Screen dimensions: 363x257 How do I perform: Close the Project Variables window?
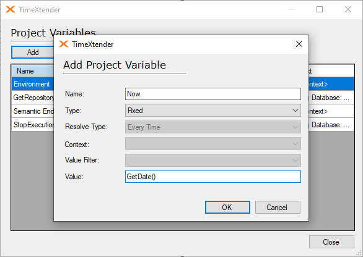pyautogui.click(x=348, y=9)
